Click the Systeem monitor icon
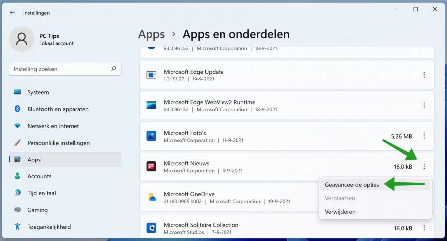The width and height of the screenshot is (447, 241). (x=18, y=92)
